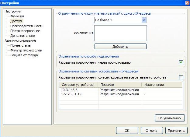Disable connections through proxy server checkbox
The image size is (190, 137).
[x=181, y=62]
